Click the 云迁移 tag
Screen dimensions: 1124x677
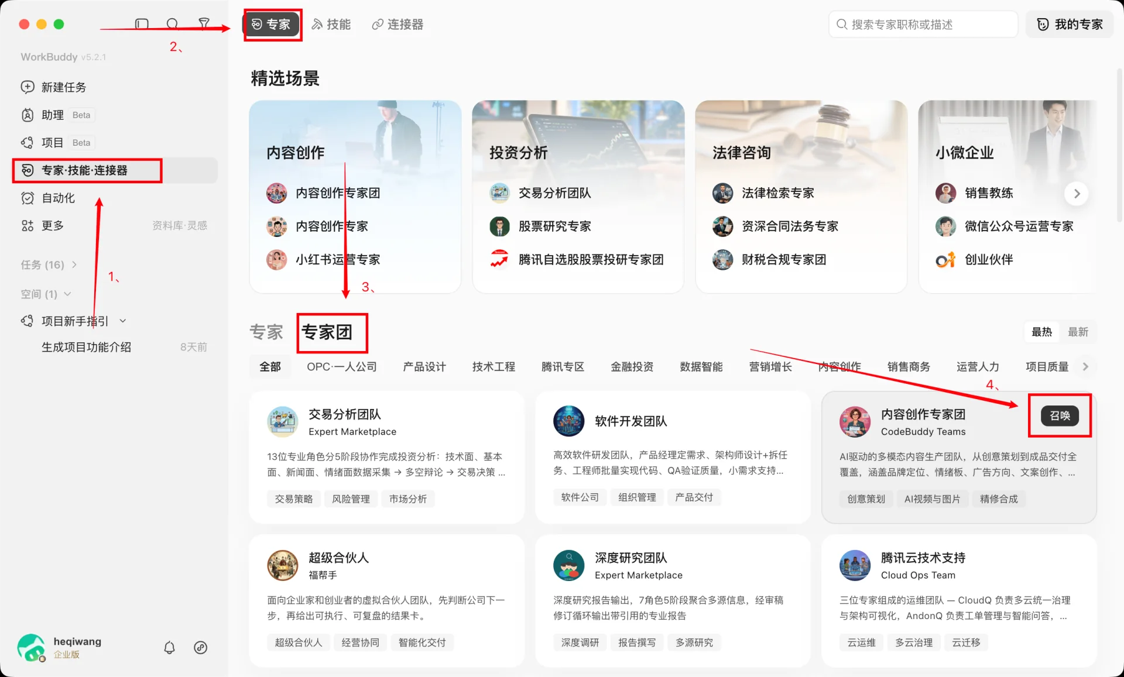(x=966, y=642)
